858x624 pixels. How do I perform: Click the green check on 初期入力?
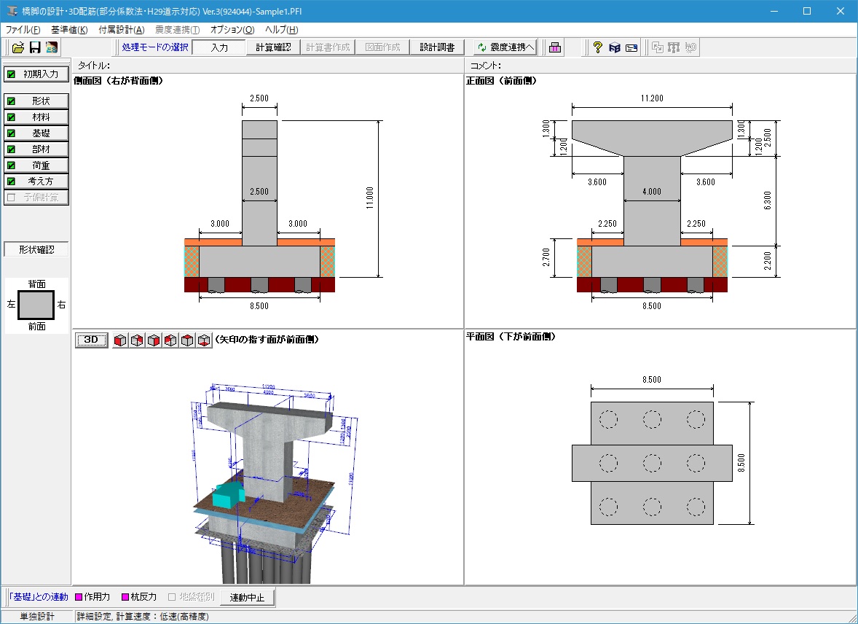coord(11,74)
